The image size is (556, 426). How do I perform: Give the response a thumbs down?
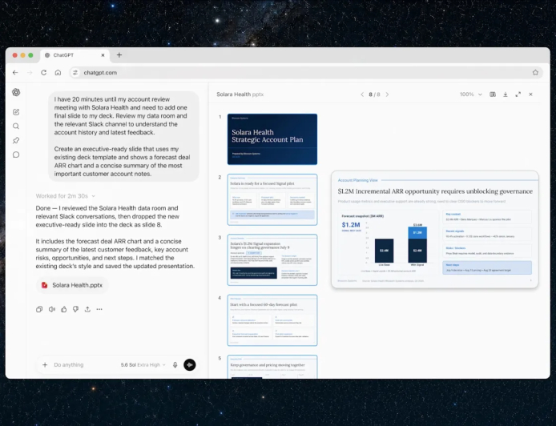click(75, 309)
